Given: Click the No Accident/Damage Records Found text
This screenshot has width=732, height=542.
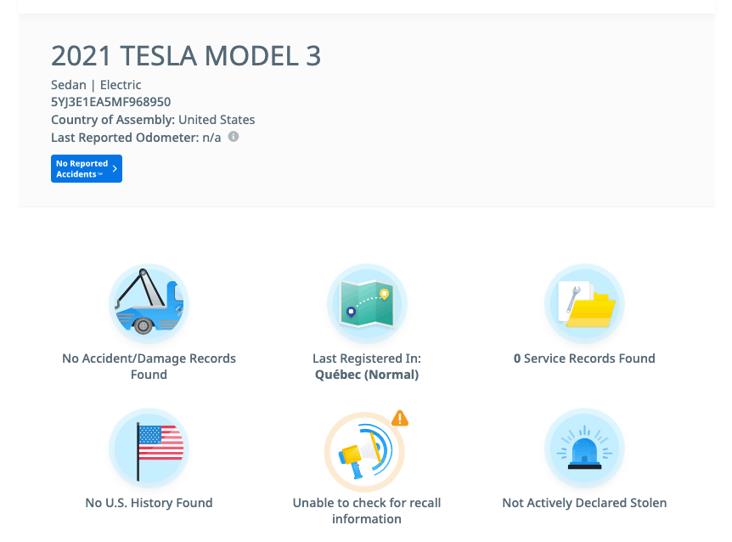Looking at the screenshot, I should click(149, 366).
